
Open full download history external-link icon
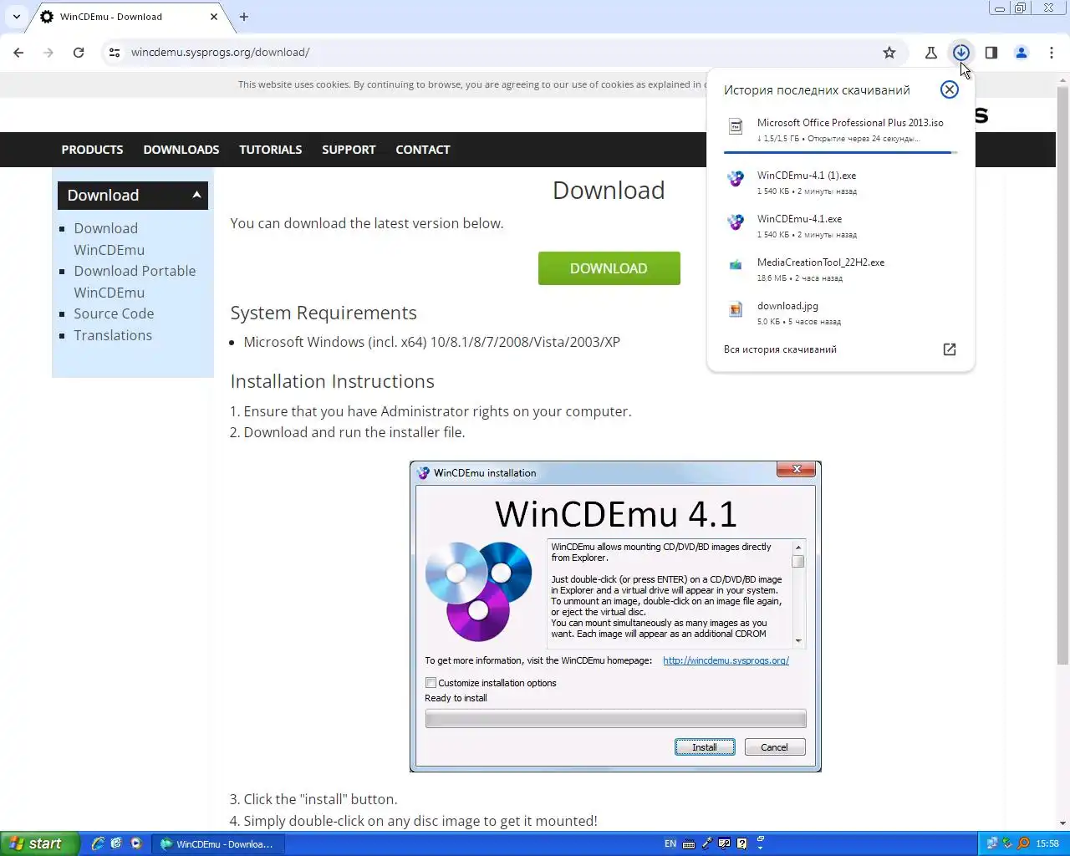pyautogui.click(x=949, y=349)
